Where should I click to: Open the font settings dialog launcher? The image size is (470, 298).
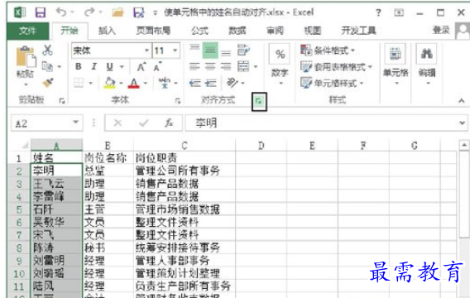[x=177, y=101]
